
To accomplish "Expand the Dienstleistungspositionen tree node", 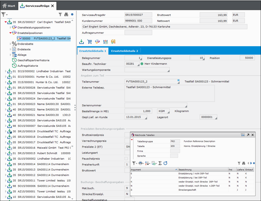I will click(x=11, y=28).
